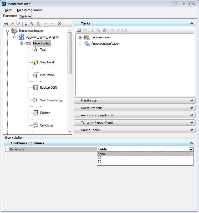Click the tree scrollbar down arrow

tap(70, 132)
